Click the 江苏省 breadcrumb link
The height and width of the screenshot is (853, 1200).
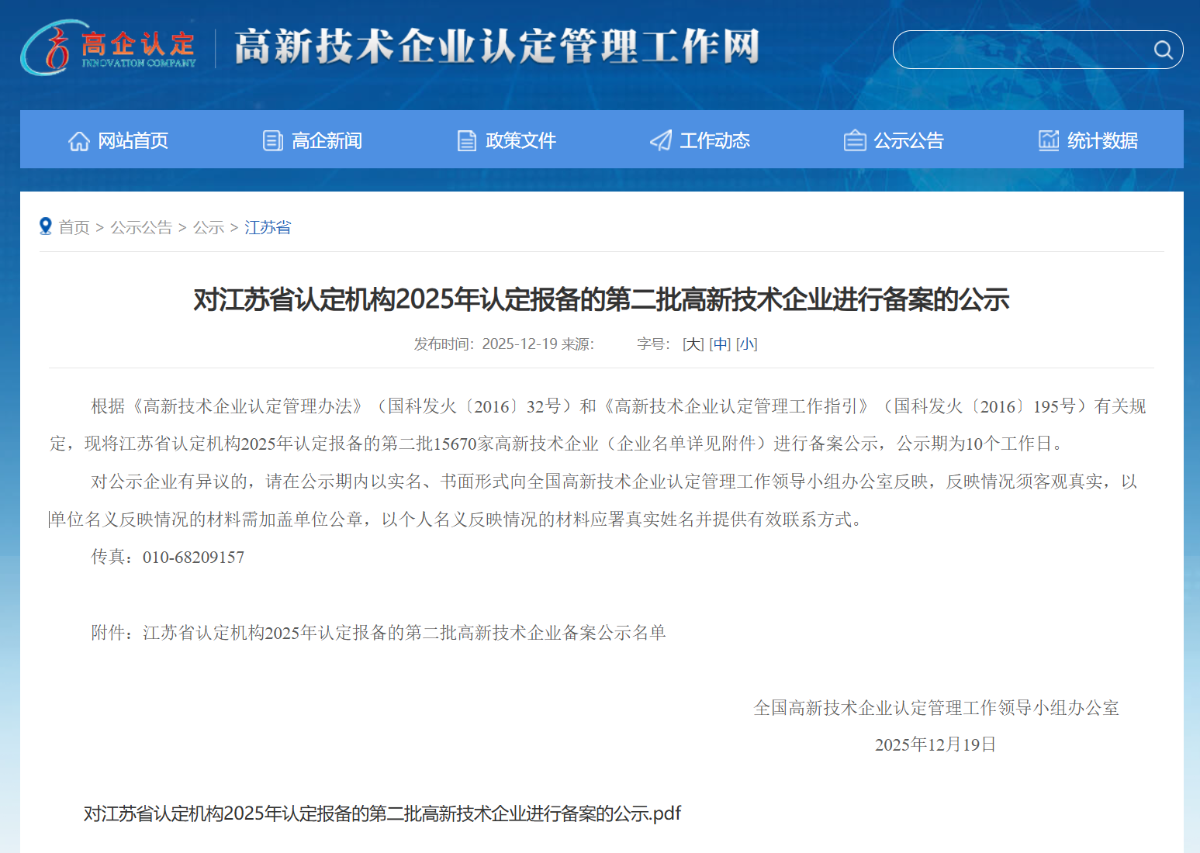click(268, 227)
